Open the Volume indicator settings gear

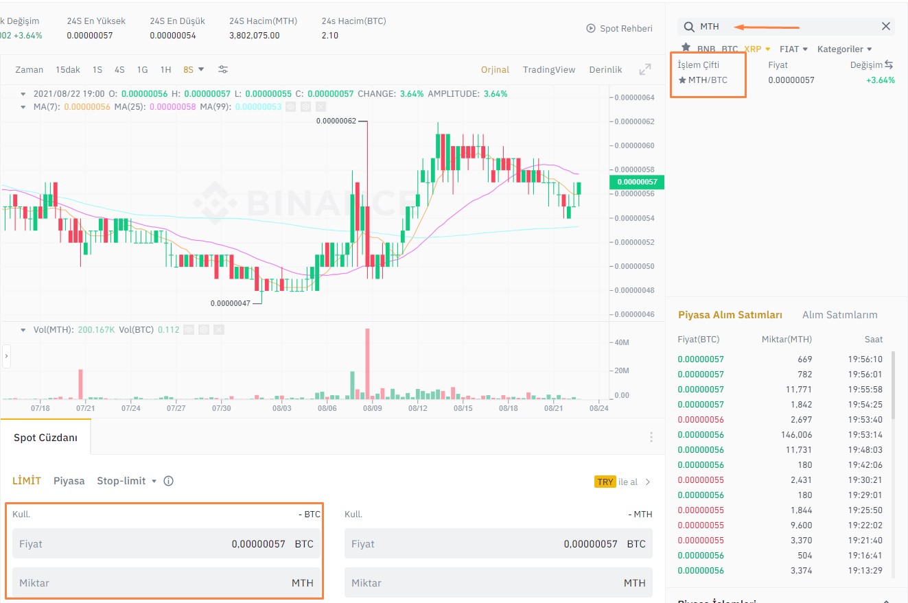coord(204,329)
